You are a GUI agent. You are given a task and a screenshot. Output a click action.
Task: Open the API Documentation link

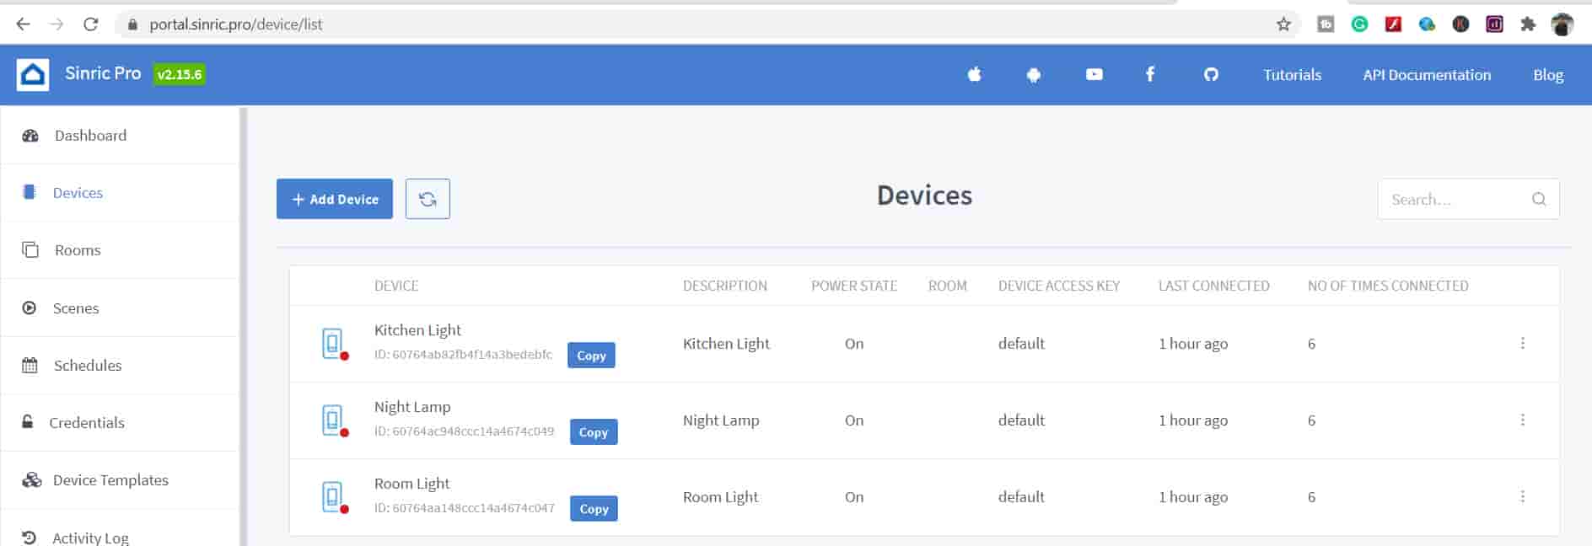(x=1427, y=75)
